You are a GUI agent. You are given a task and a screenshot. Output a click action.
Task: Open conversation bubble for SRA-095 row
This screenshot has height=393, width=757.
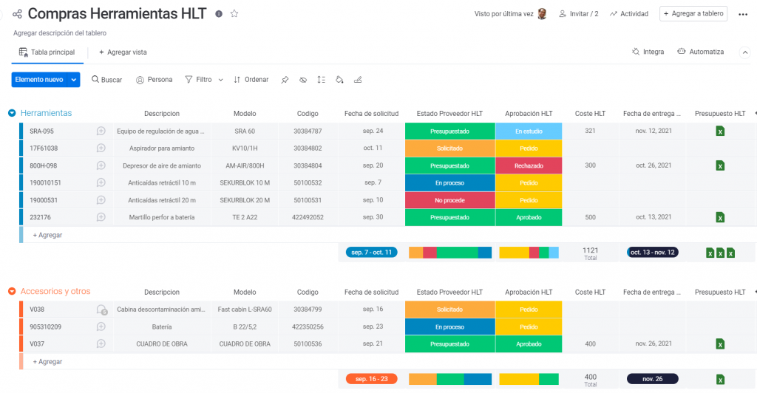pos(101,131)
